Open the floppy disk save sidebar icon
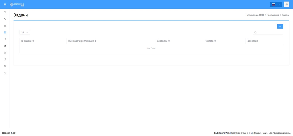The image size is (293, 136). (x=5, y=66)
